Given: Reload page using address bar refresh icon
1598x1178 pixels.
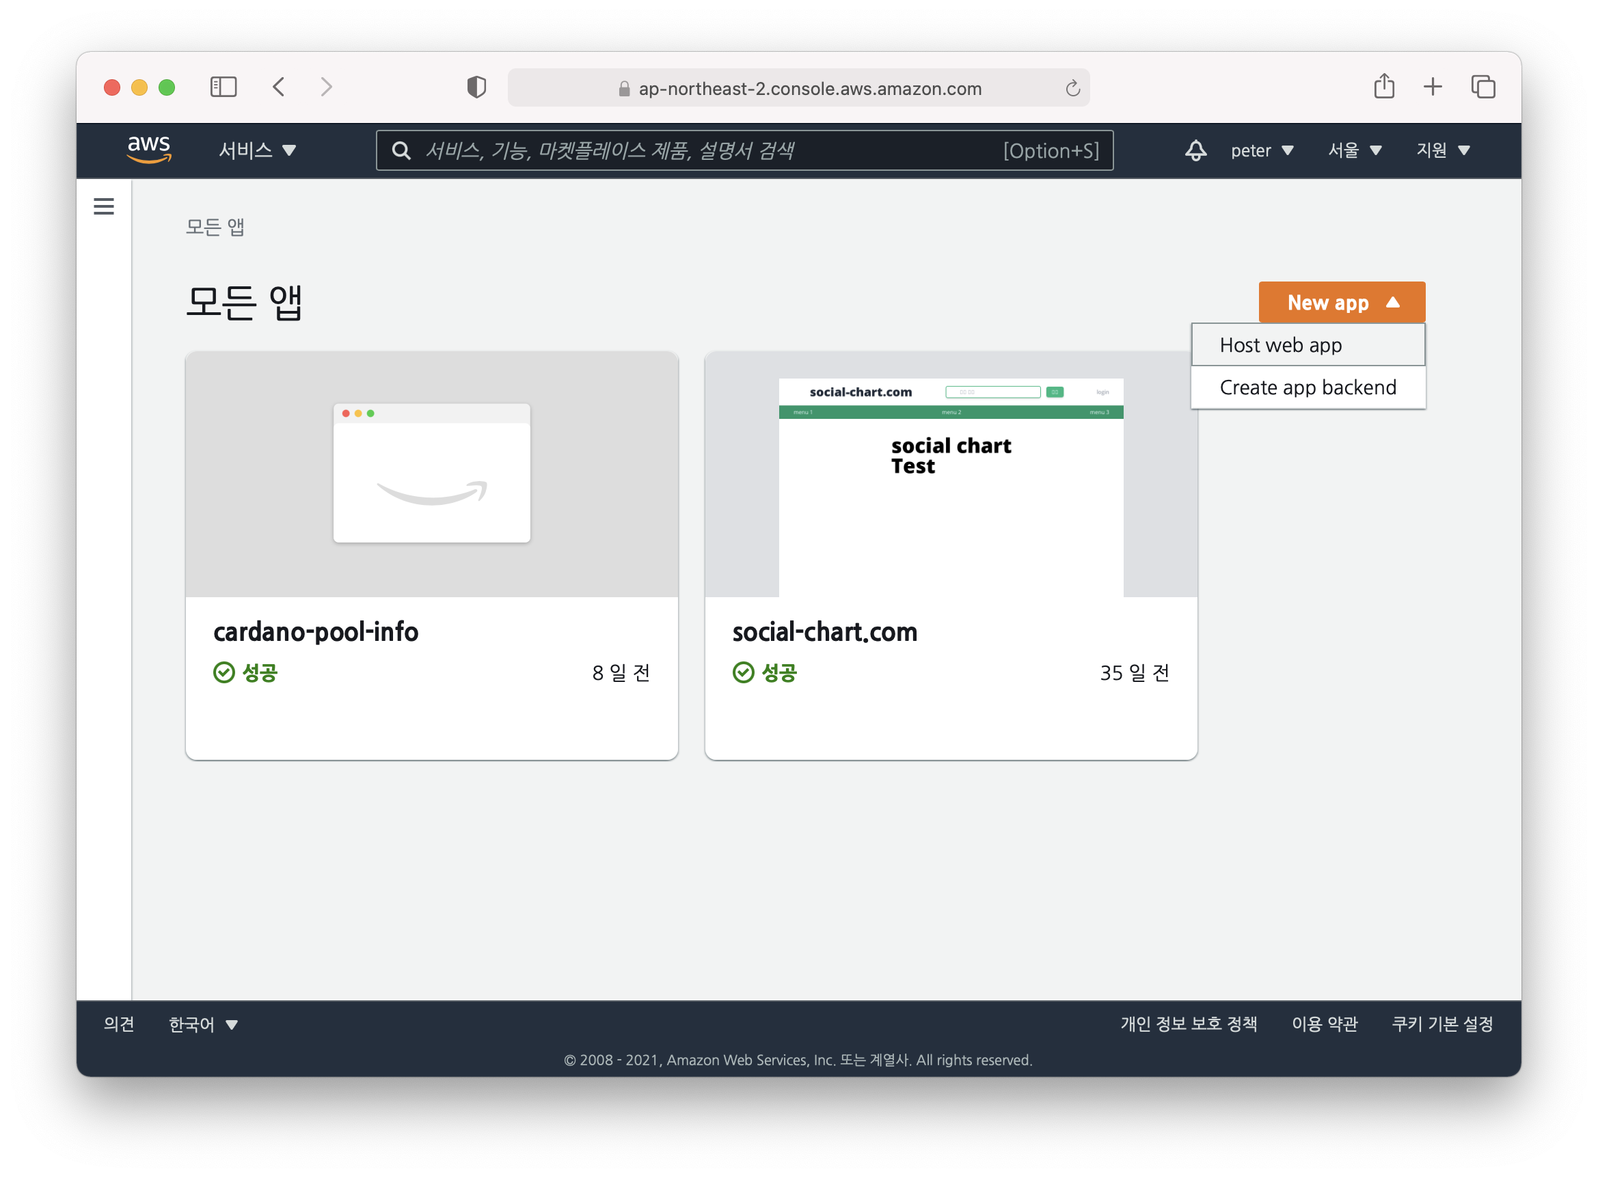Looking at the screenshot, I should (x=1072, y=88).
